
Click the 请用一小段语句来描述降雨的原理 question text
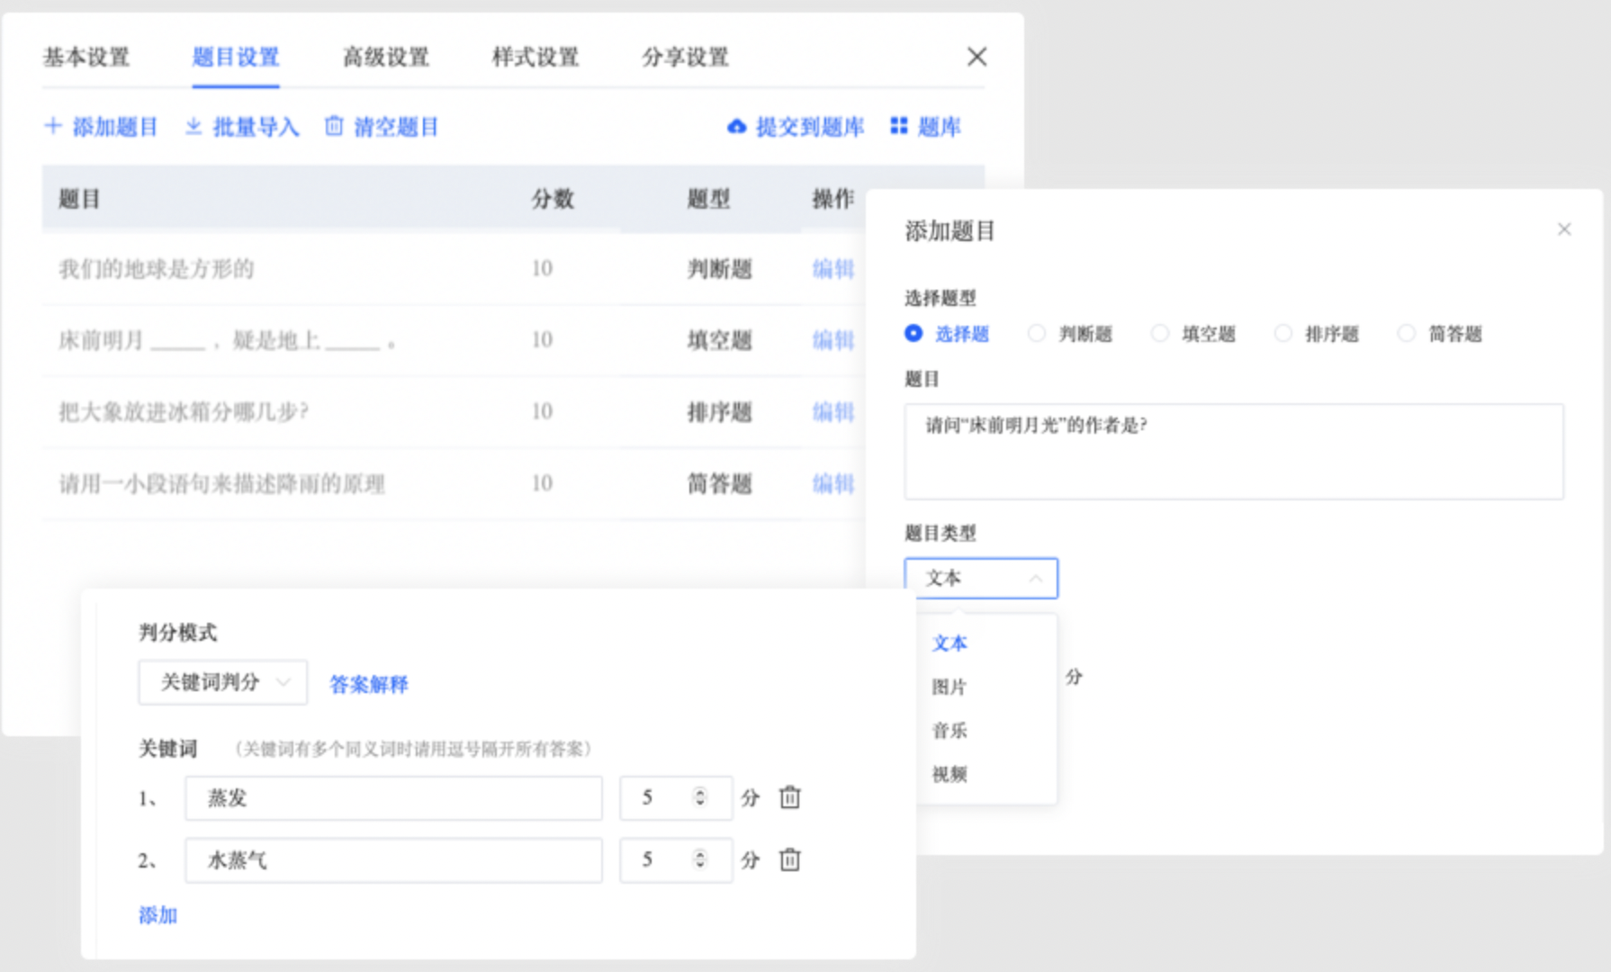point(222,484)
